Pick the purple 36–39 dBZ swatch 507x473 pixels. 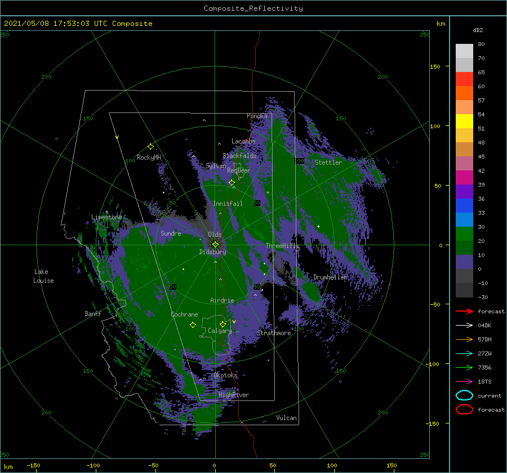[x=464, y=192]
